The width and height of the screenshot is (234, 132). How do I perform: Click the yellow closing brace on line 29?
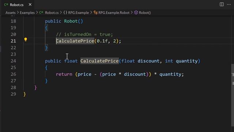24,94
